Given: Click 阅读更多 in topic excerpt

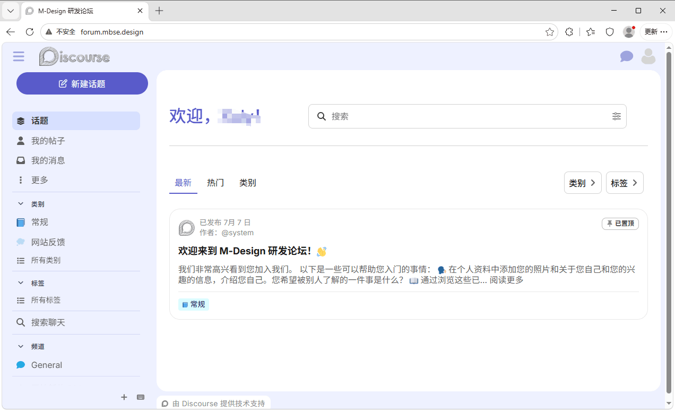Looking at the screenshot, I should point(507,280).
